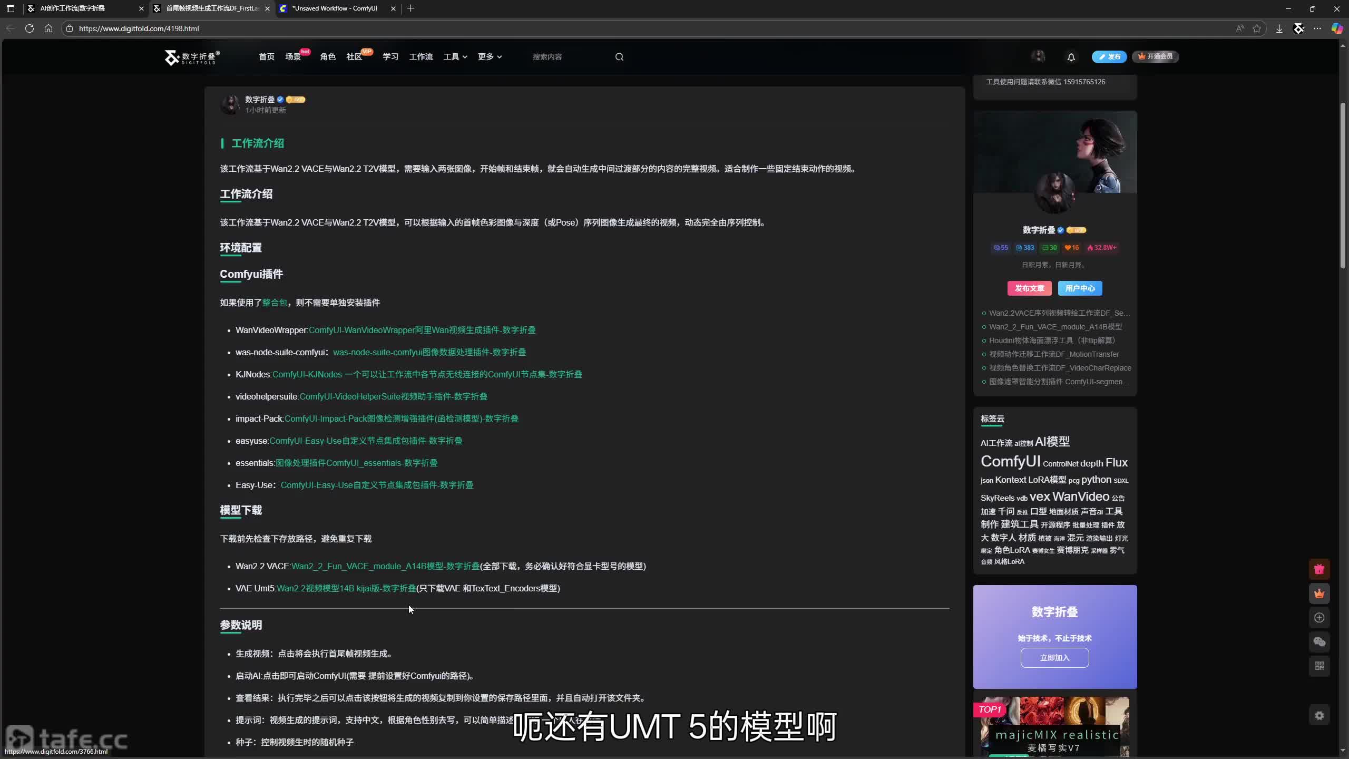The height and width of the screenshot is (759, 1349).
Task: Open the 工作流 navigation item
Action: point(421,57)
